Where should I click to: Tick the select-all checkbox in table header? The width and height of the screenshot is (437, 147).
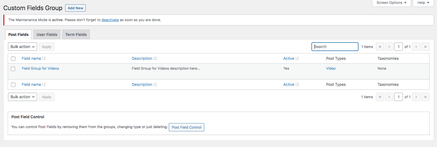coord(13,59)
